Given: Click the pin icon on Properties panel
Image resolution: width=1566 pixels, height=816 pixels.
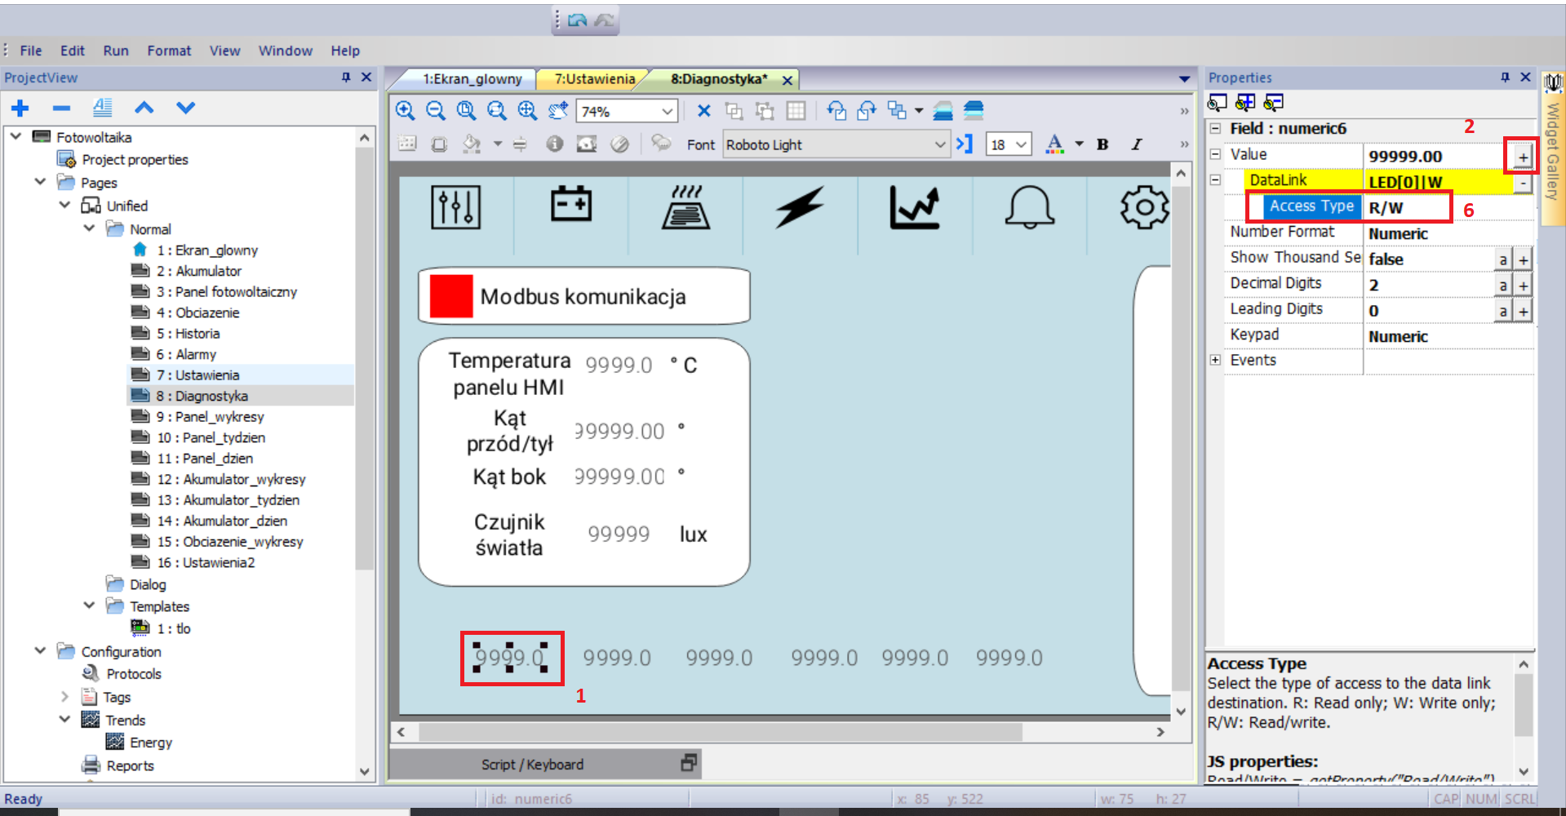Looking at the screenshot, I should 1505,77.
